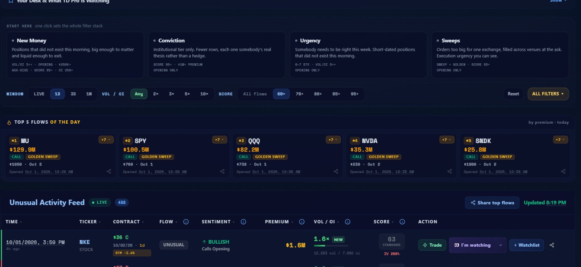Add NKE to Watchlist

click(527, 245)
